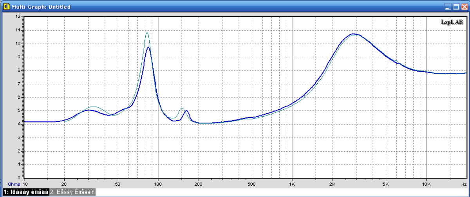Click the '10K' frequency axis label
Image resolution: width=470 pixels, height=197 pixels.
coord(426,183)
